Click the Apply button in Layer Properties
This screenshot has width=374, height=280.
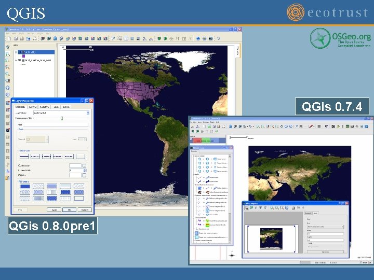54,210
